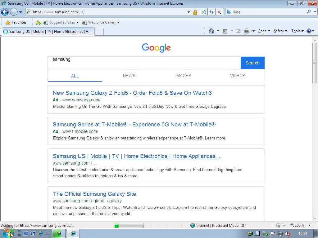Click the Read Mail envelope icon

238,31
